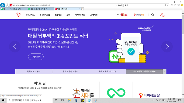Open Cortana circle icon on taskbar
Screen dimensions: 184x103
coord(56,100)
